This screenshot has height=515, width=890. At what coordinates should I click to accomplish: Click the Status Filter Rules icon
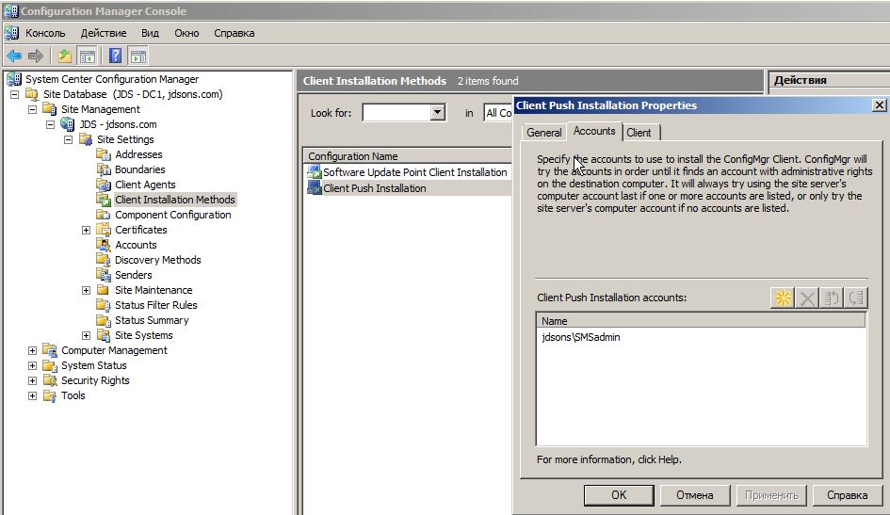coord(104,305)
